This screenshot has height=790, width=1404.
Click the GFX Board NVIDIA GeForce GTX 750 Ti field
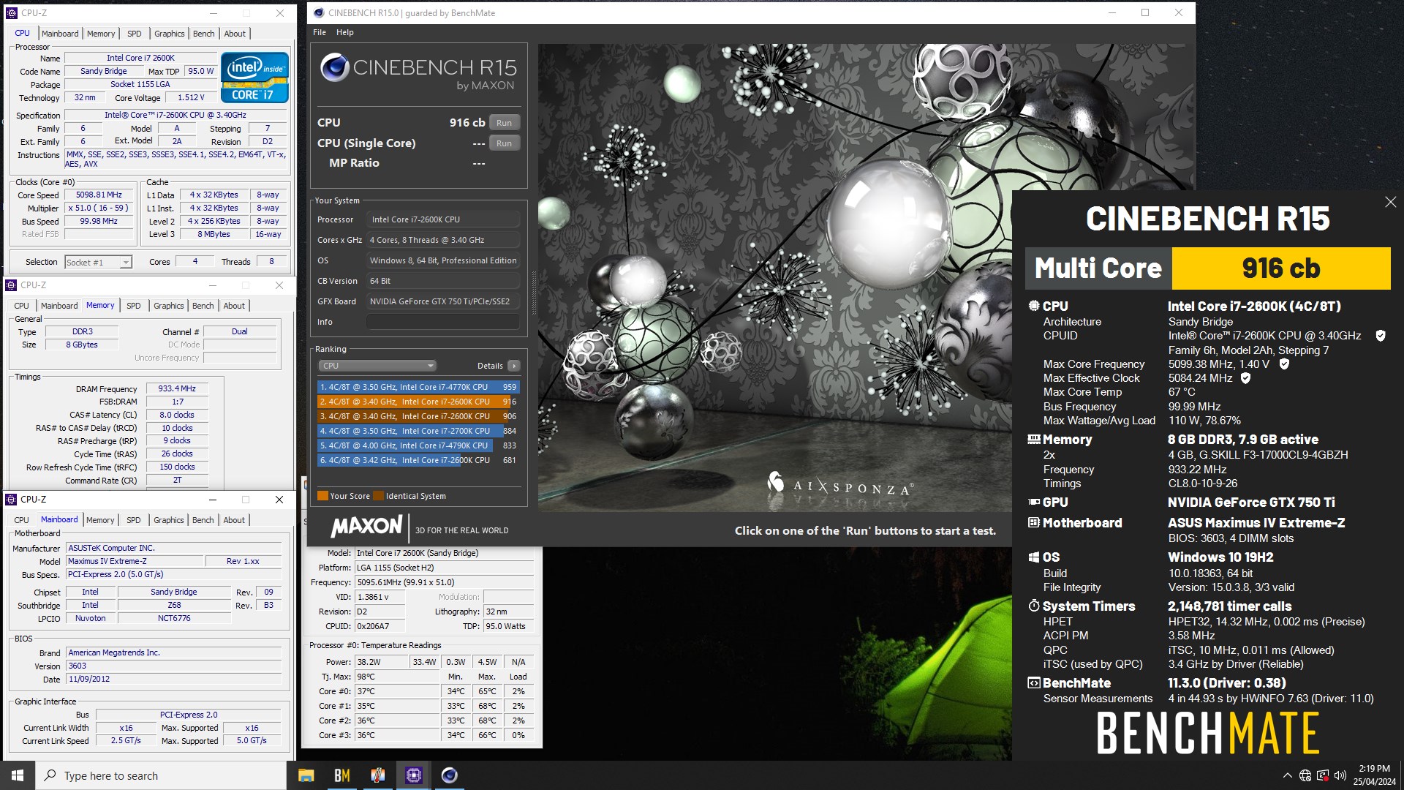coord(443,301)
